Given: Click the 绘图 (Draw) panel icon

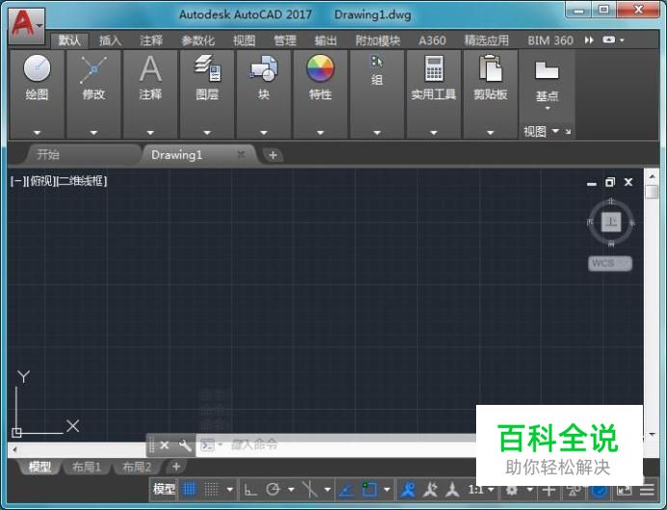Looking at the screenshot, I should (x=38, y=69).
